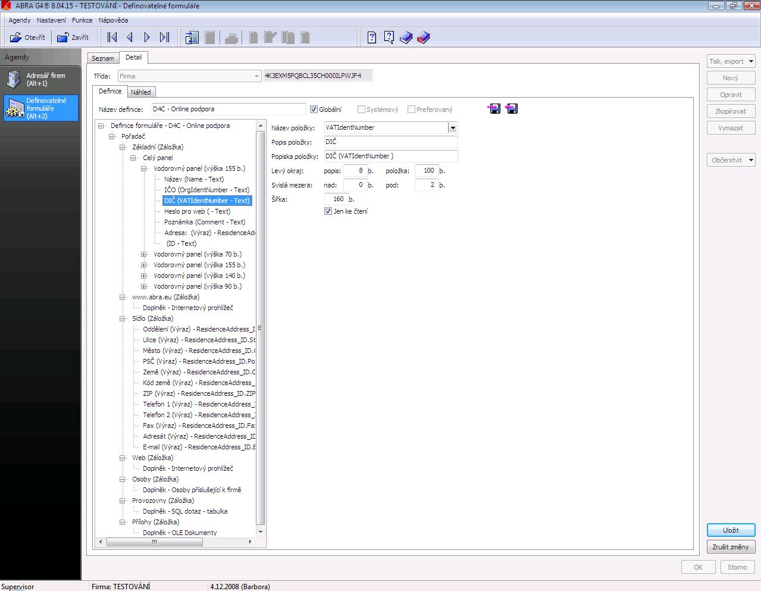The width and height of the screenshot is (761, 591).
Task: Jump to the last record arrow
Action: coord(165,37)
